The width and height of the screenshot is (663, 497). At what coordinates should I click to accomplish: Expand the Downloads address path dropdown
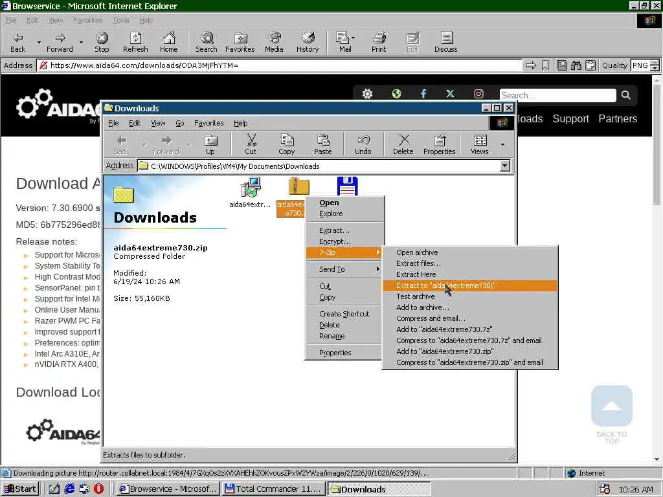(x=505, y=166)
